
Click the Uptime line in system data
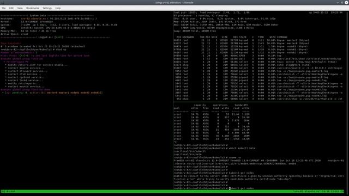pyautogui.click(x=59, y=25)
